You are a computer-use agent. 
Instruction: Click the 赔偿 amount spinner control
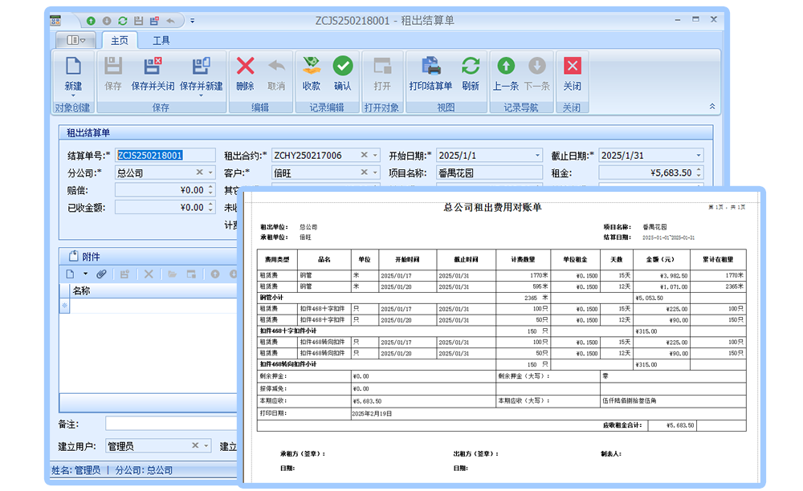click(x=211, y=190)
